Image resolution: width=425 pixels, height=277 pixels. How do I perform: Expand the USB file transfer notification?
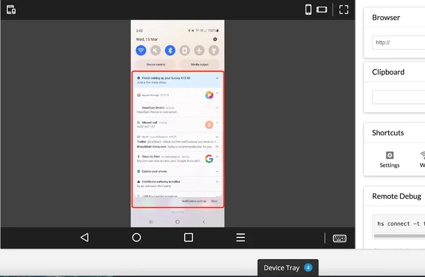[x=217, y=196]
